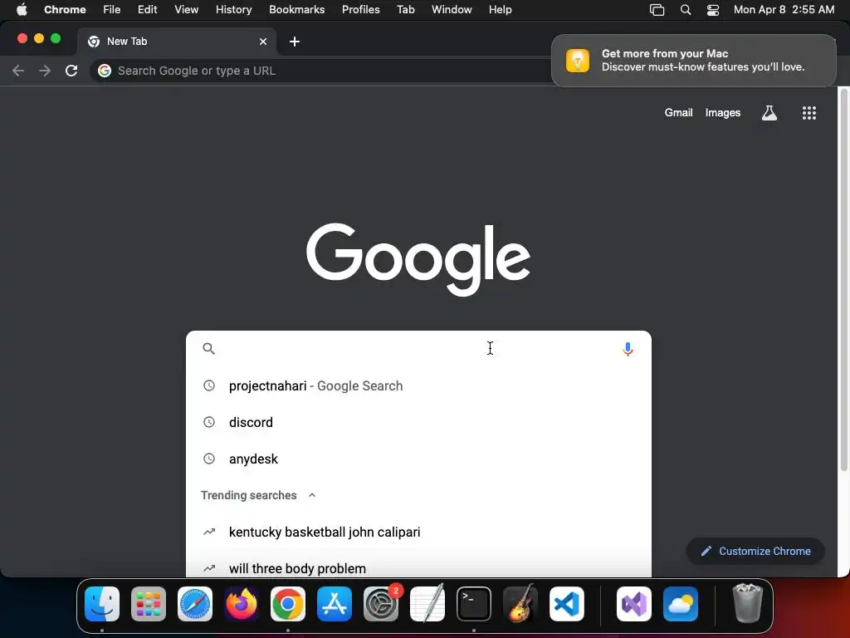Open the Chrome application menu
Viewport: 850px width, 638px height.
pos(65,10)
